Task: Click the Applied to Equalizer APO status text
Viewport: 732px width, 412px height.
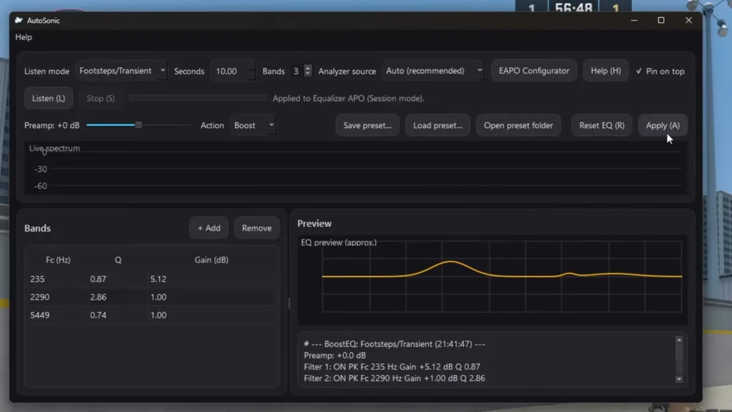Action: coord(348,98)
